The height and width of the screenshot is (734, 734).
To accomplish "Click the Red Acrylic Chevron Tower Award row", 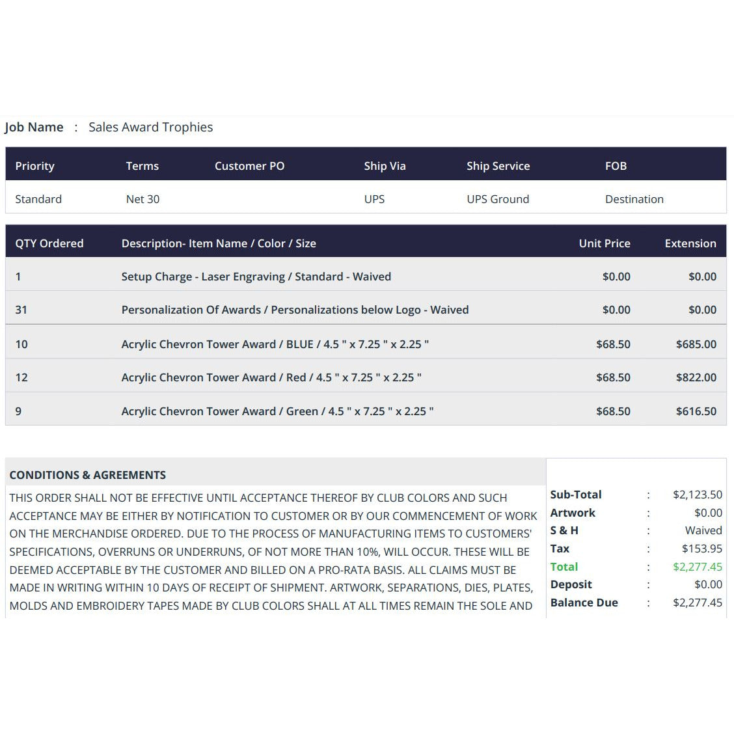I will tap(366, 377).
